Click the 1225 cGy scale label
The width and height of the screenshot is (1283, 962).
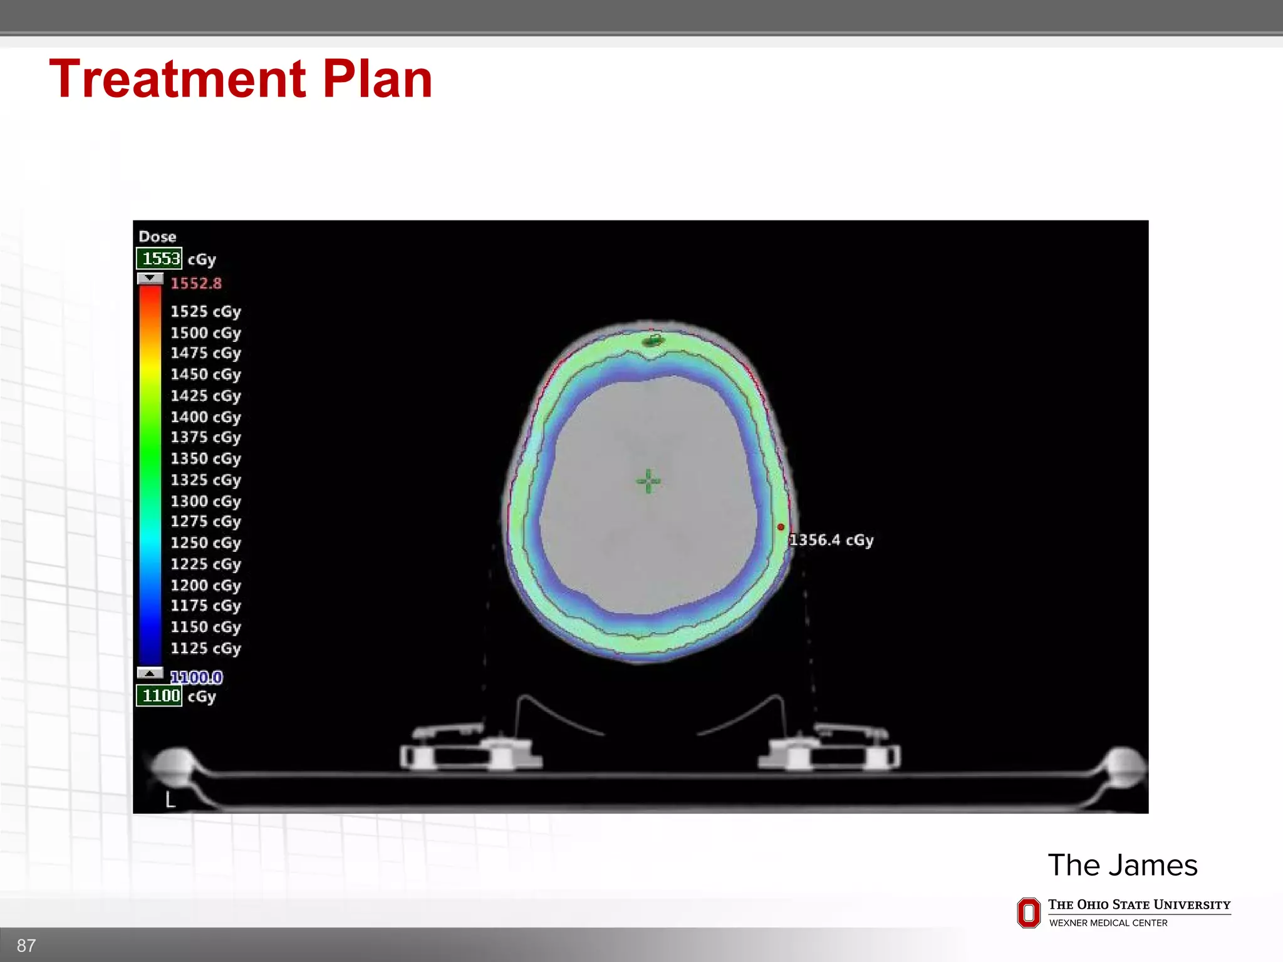point(205,564)
